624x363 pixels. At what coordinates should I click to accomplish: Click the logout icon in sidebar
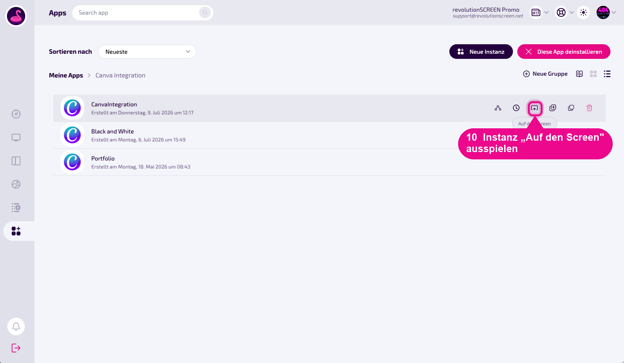(x=16, y=348)
